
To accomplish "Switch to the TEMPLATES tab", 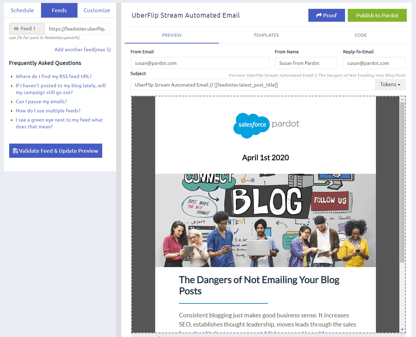I will click(266, 35).
